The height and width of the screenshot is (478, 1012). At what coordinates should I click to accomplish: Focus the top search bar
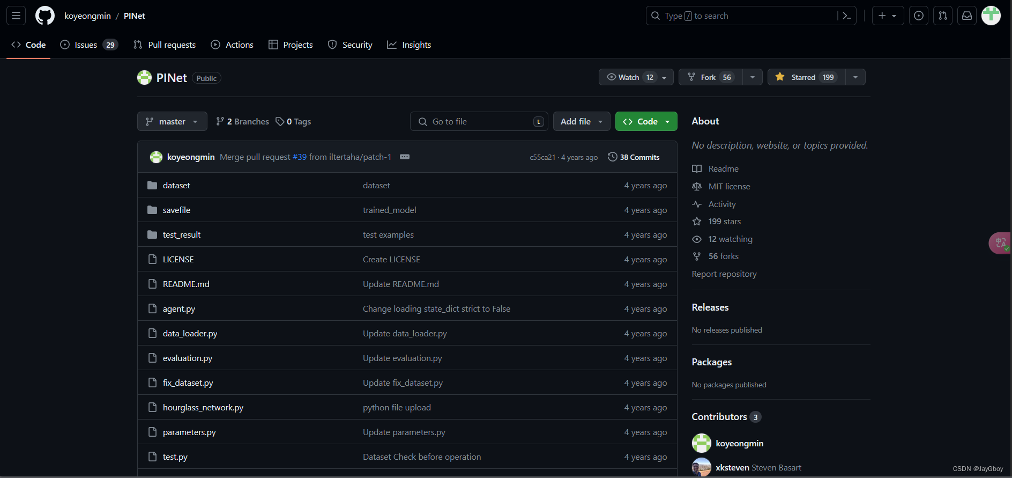750,16
